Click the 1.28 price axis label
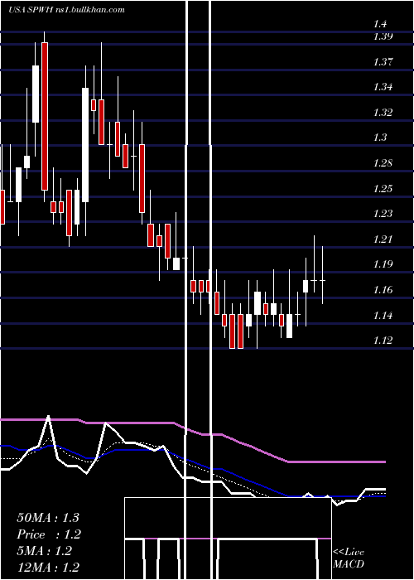This screenshot has height=580, width=414. tap(383, 163)
